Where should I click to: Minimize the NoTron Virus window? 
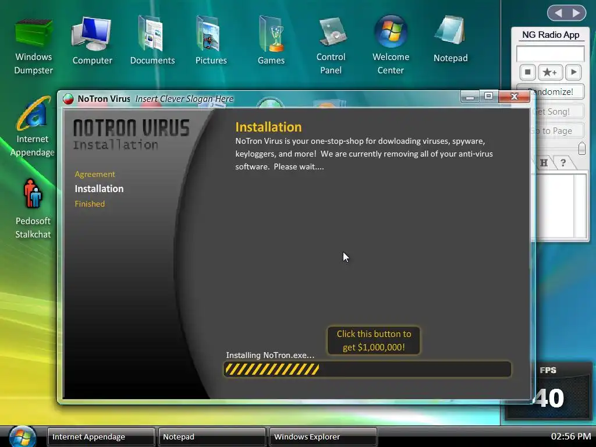470,97
